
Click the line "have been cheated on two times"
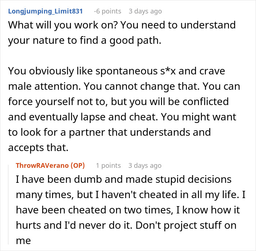(x=94, y=210)
